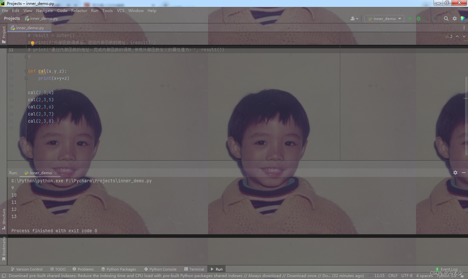
Task: Click the warnings indicator showing 2
Action: tap(449, 36)
